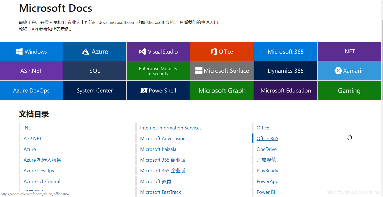
Task: Open Internet Information Services link
Action: pyautogui.click(x=171, y=128)
